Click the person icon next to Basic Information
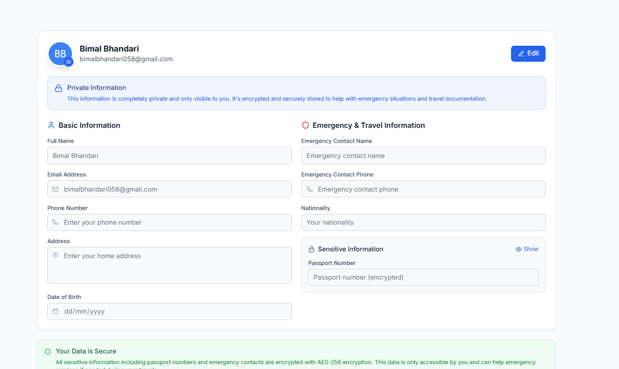 (51, 125)
